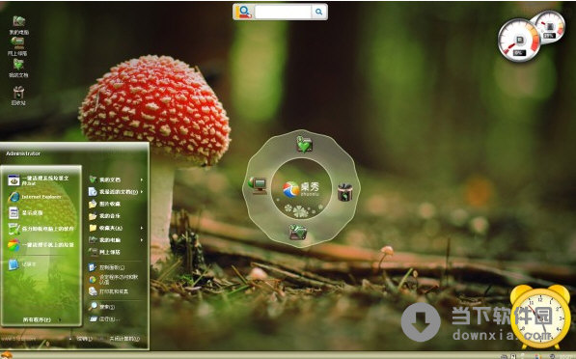
Task: Click the larger front gauge widget
Action: pyautogui.click(x=519, y=40)
